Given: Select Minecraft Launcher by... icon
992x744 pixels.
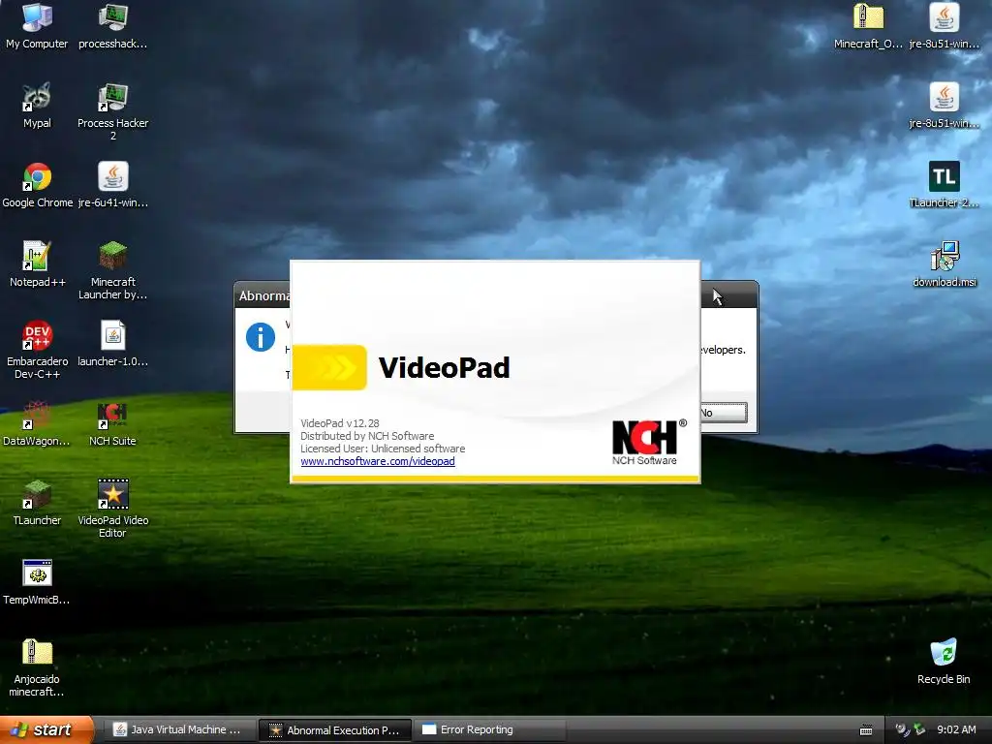Looking at the screenshot, I should [x=112, y=270].
